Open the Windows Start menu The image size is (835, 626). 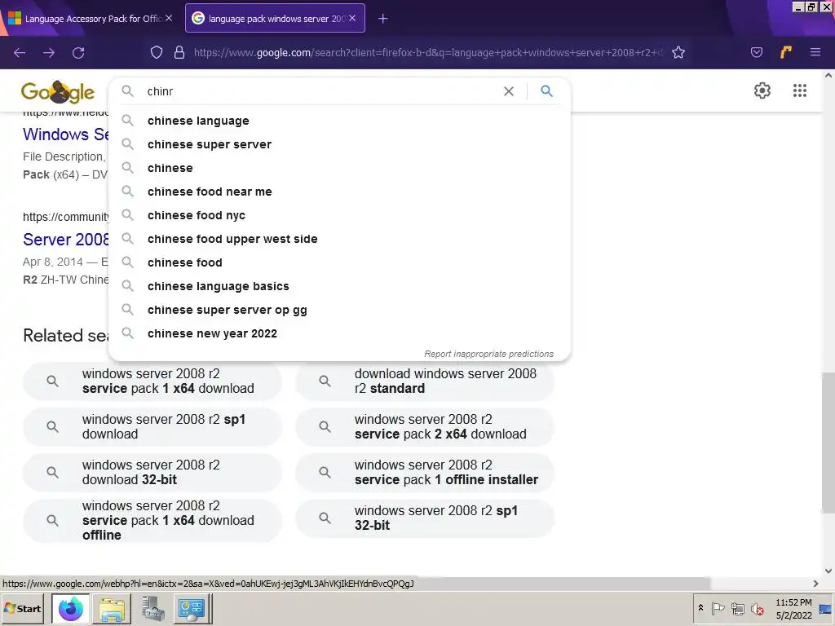point(22,608)
